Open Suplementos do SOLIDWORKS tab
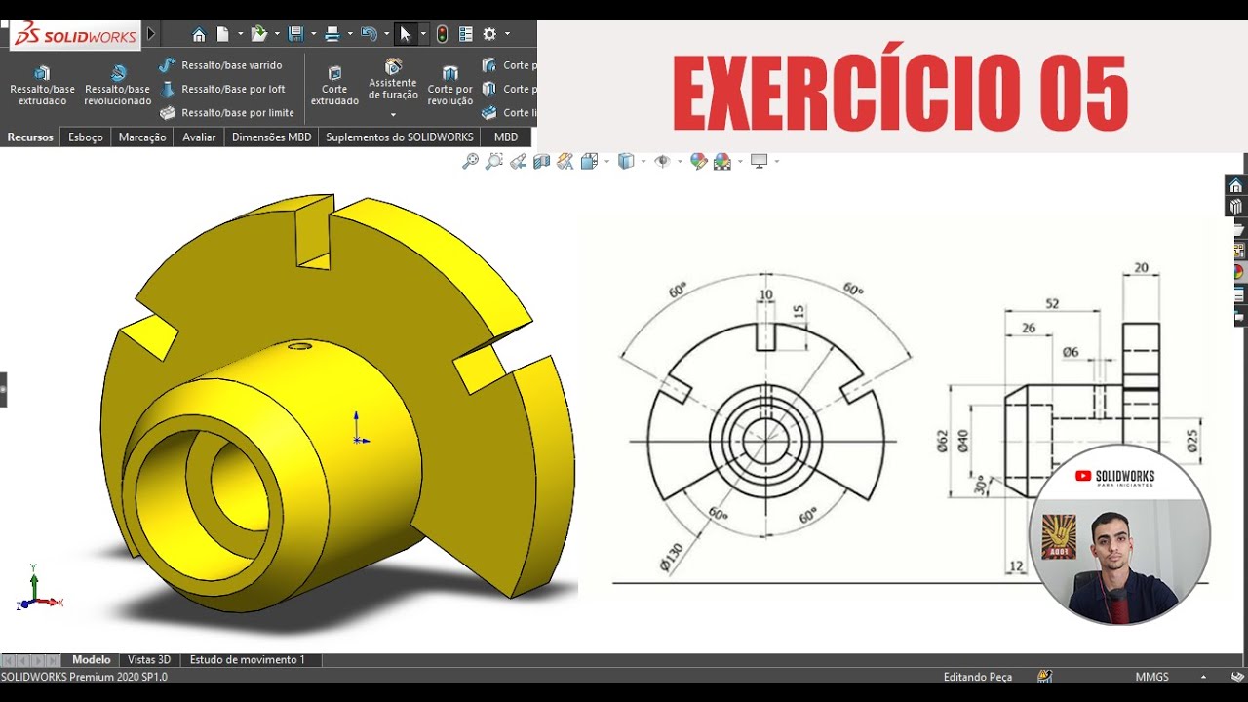 pos(400,137)
